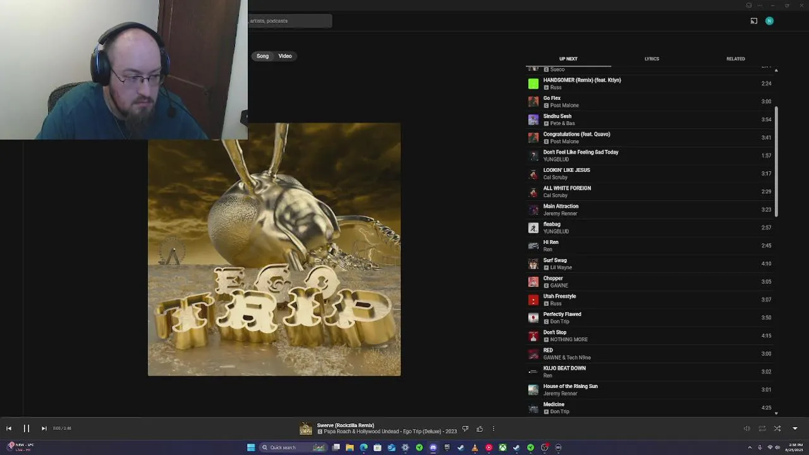Open File Explorer from the taskbar
809x455 pixels.
tap(350, 447)
